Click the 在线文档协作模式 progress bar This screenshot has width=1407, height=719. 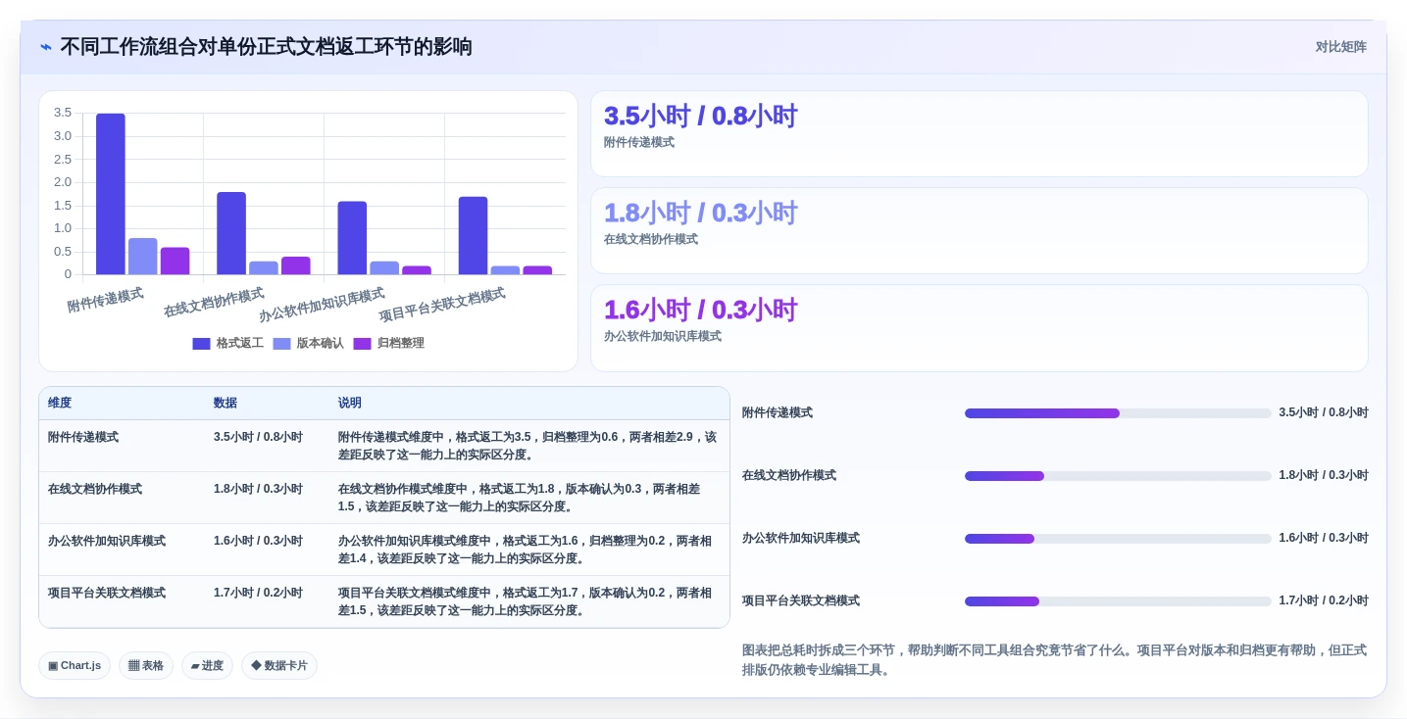click(x=1118, y=476)
